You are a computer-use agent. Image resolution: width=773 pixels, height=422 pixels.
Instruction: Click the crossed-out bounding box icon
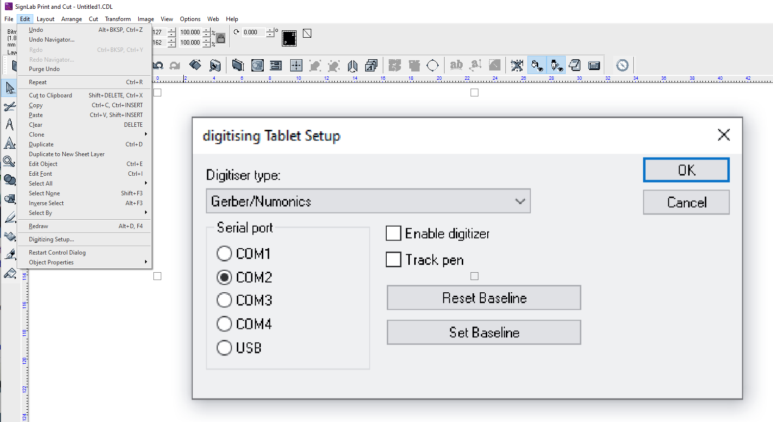click(x=517, y=65)
